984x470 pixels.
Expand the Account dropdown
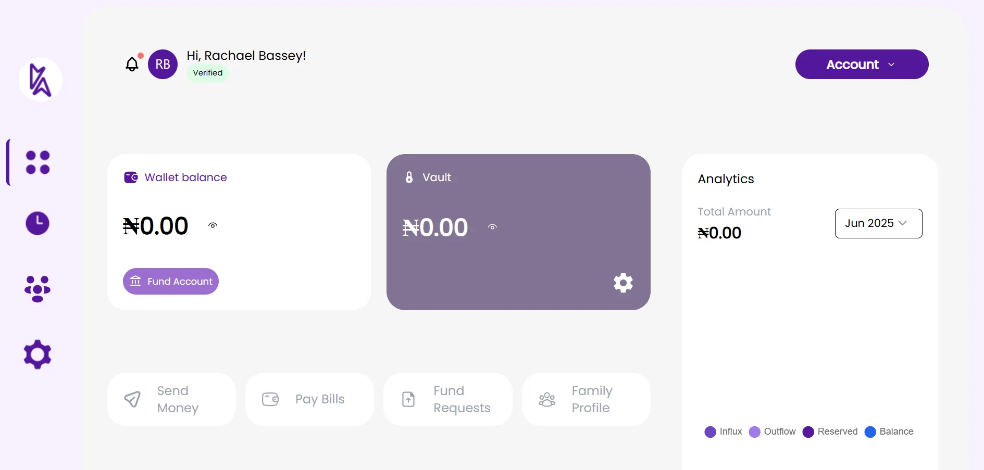coord(862,65)
